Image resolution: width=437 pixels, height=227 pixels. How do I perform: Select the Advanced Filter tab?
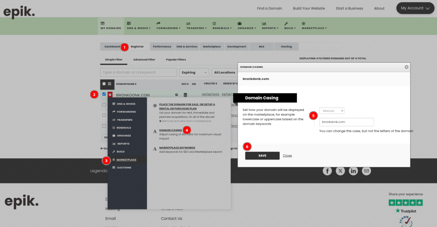coord(144,60)
